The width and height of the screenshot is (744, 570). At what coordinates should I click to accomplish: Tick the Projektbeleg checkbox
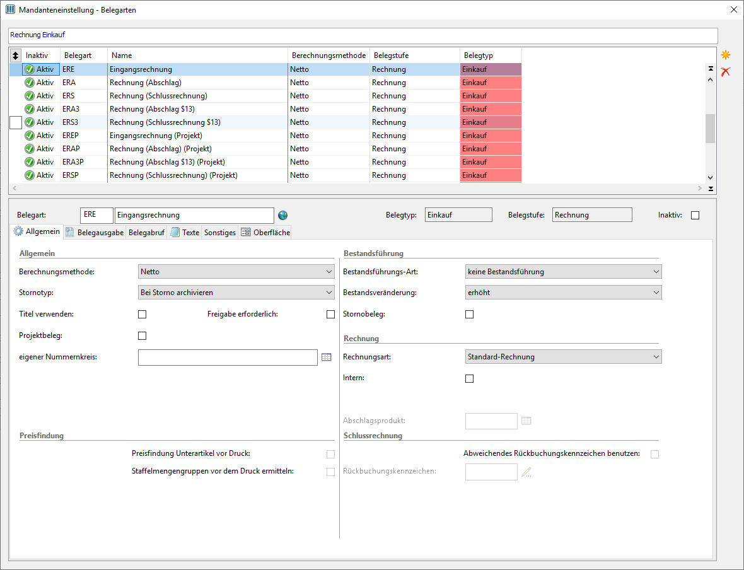click(142, 335)
